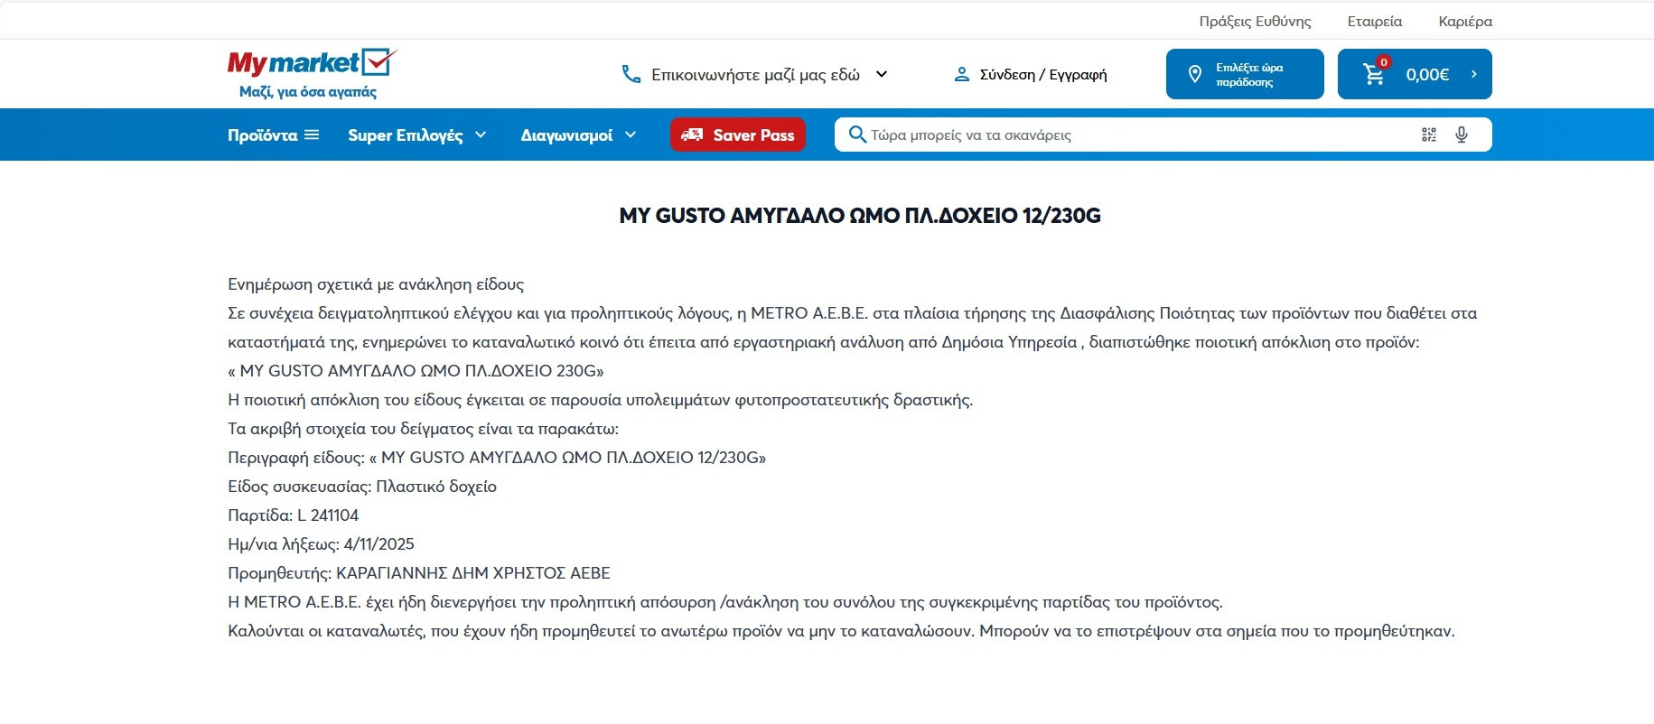This screenshot has height=724, width=1654.
Task: Click the user icon next to Σύνδεση / Εγγραφή
Action: (962, 74)
